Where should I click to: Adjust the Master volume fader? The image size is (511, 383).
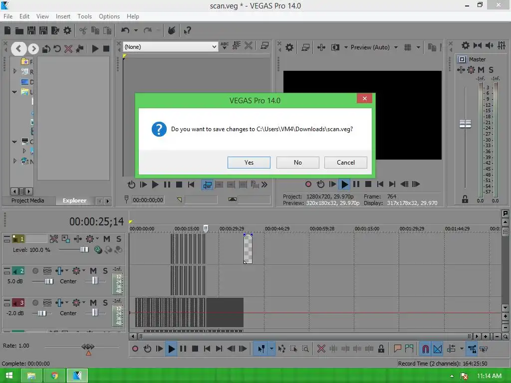coord(465,124)
